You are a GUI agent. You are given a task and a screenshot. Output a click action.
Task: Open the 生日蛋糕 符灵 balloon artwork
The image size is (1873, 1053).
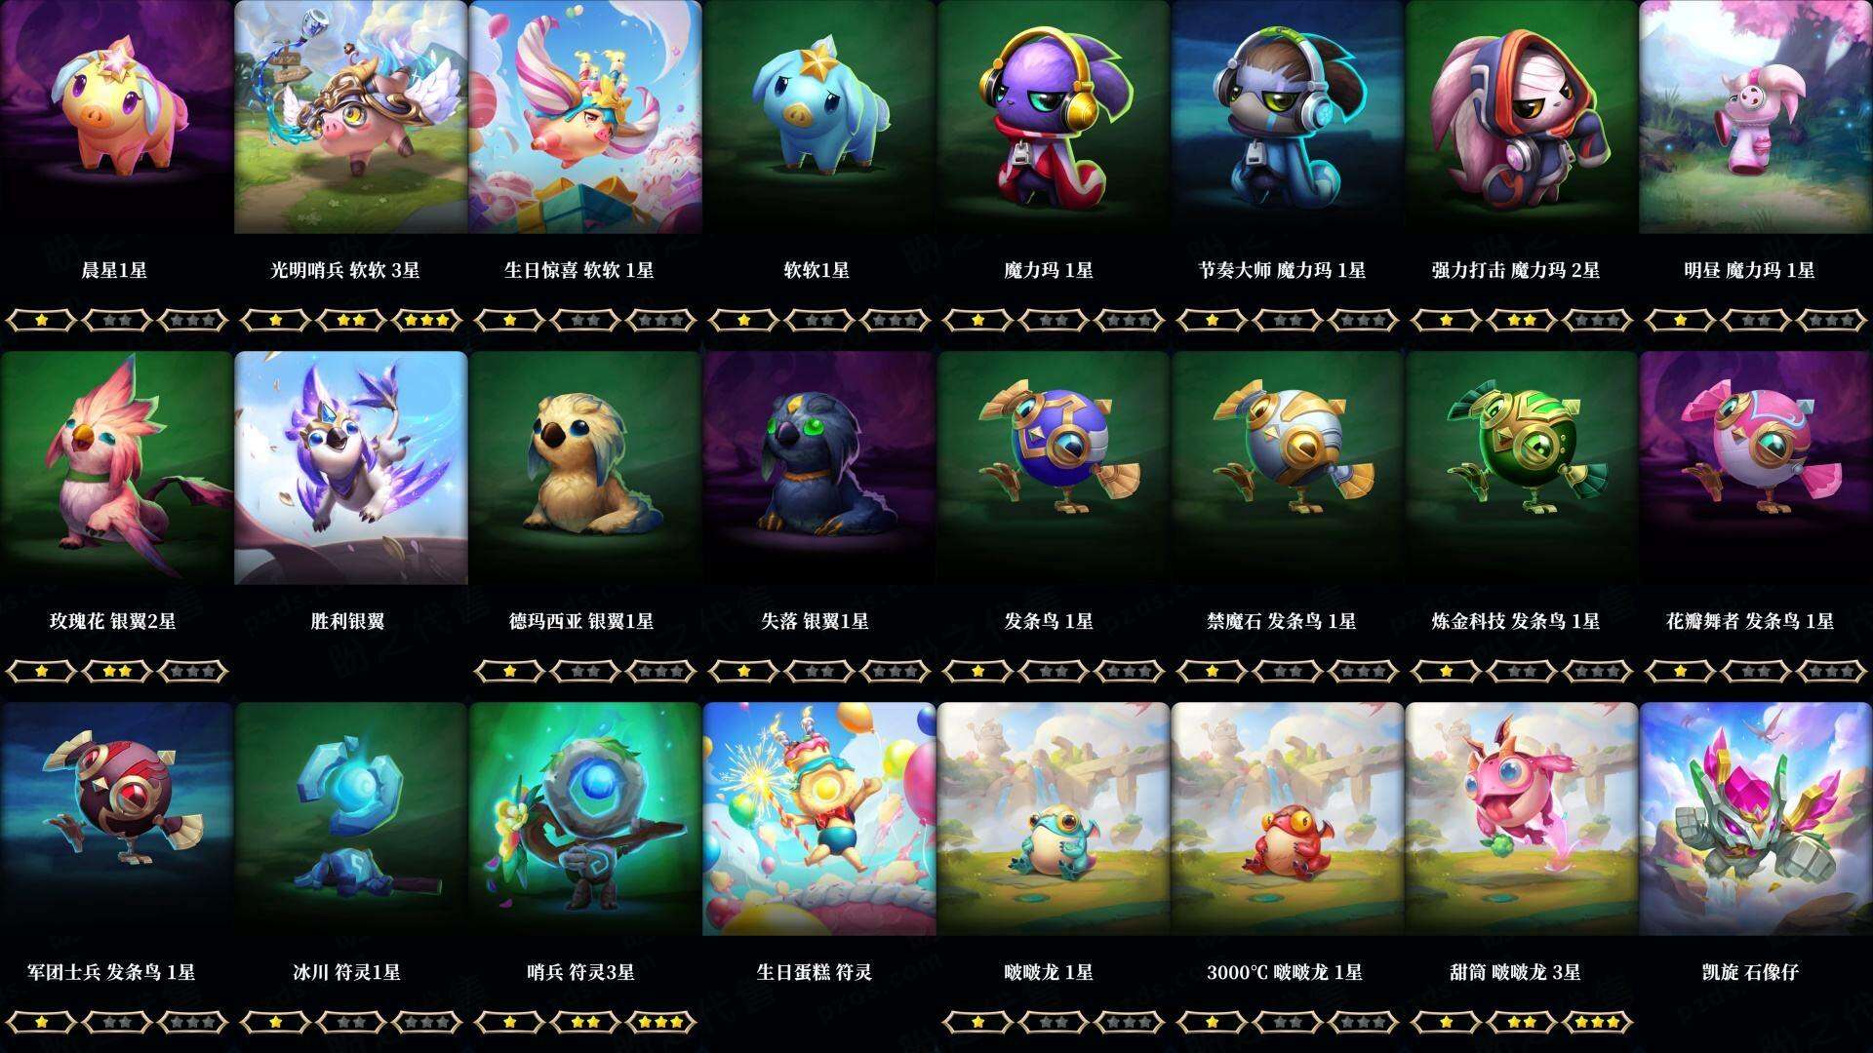pos(818,819)
